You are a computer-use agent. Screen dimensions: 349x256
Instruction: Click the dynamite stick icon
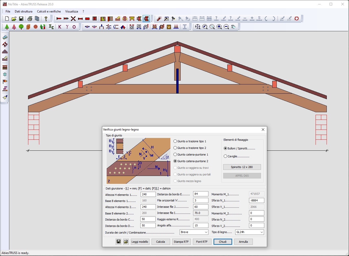(159, 19)
